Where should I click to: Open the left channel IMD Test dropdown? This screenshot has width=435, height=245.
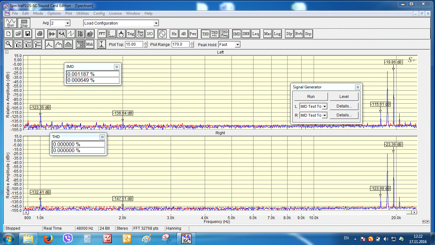[x=324, y=107]
